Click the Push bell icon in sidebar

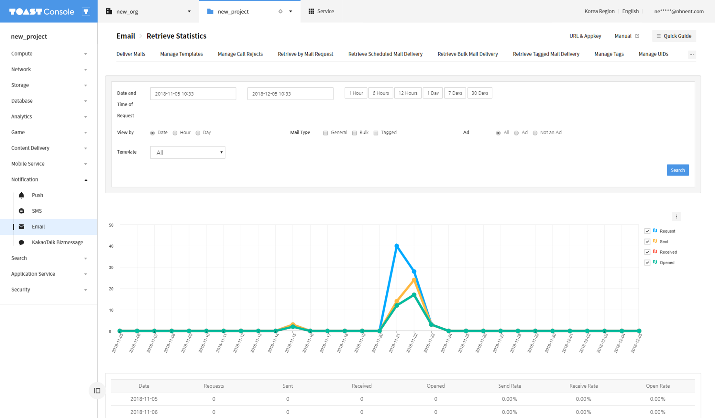(21, 195)
